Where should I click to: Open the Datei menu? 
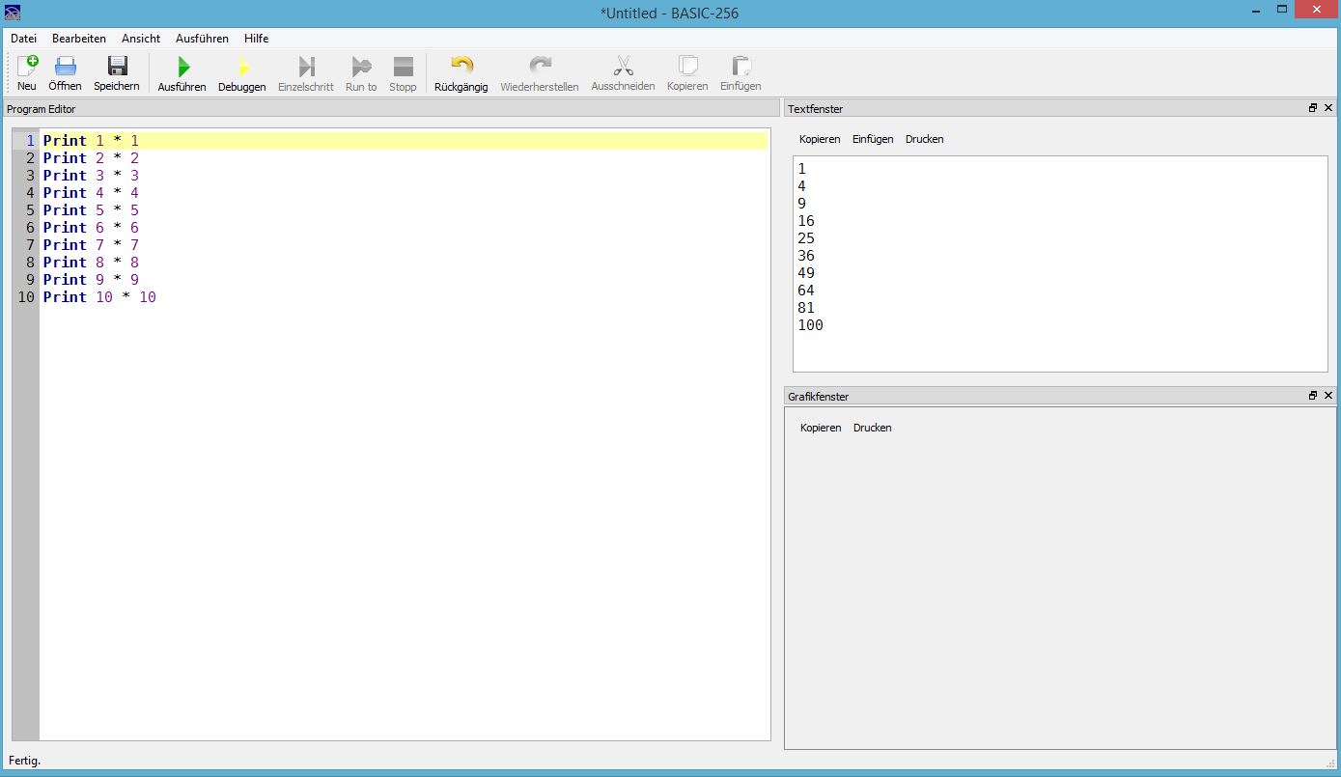[23, 39]
